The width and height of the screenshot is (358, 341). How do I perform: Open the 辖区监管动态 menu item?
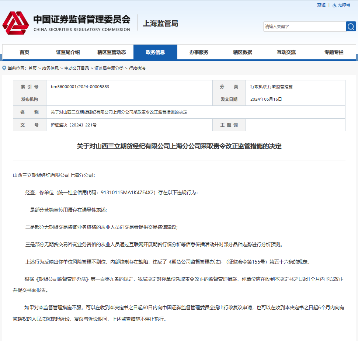tap(112, 52)
